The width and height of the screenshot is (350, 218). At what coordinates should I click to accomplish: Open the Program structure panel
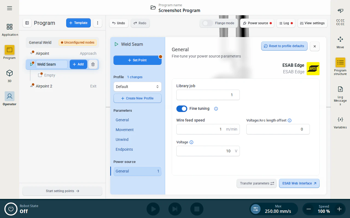(x=340, y=66)
